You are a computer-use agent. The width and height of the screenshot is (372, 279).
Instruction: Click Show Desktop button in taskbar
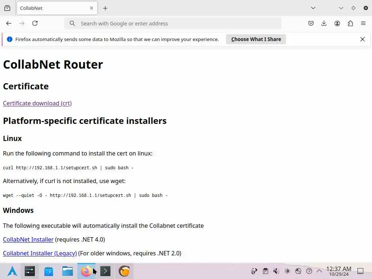[x=360, y=271]
